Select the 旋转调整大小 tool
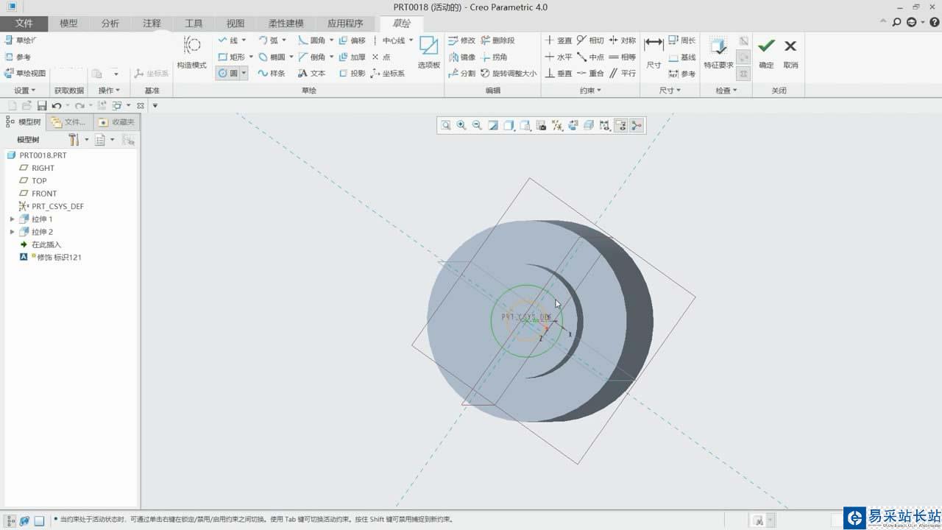 509,73
